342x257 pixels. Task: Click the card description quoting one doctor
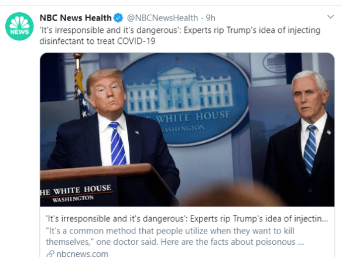tap(175, 237)
